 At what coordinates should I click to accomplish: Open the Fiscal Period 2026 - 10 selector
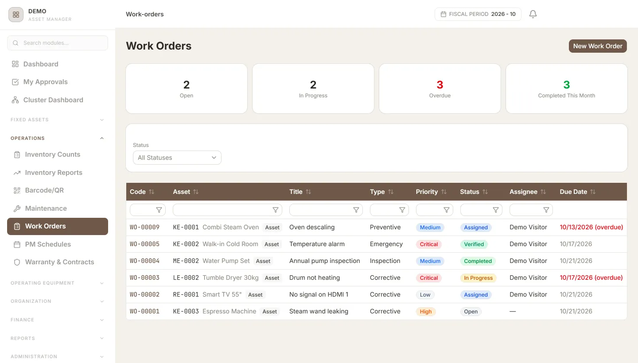pos(478,14)
